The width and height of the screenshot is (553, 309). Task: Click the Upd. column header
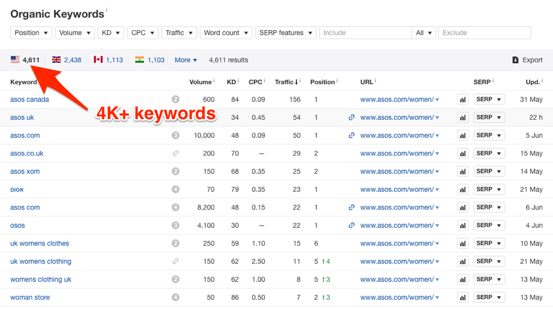[533, 82]
